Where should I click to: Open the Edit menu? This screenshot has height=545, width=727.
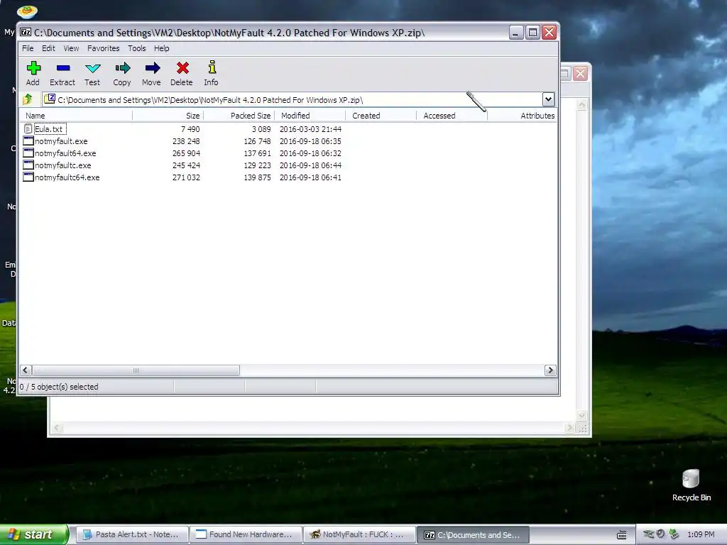[48, 48]
